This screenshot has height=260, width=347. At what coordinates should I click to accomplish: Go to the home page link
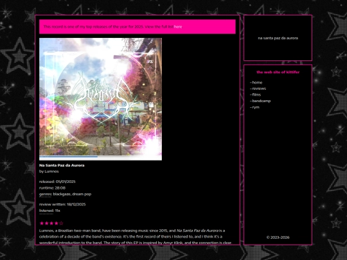pyautogui.click(x=257, y=82)
